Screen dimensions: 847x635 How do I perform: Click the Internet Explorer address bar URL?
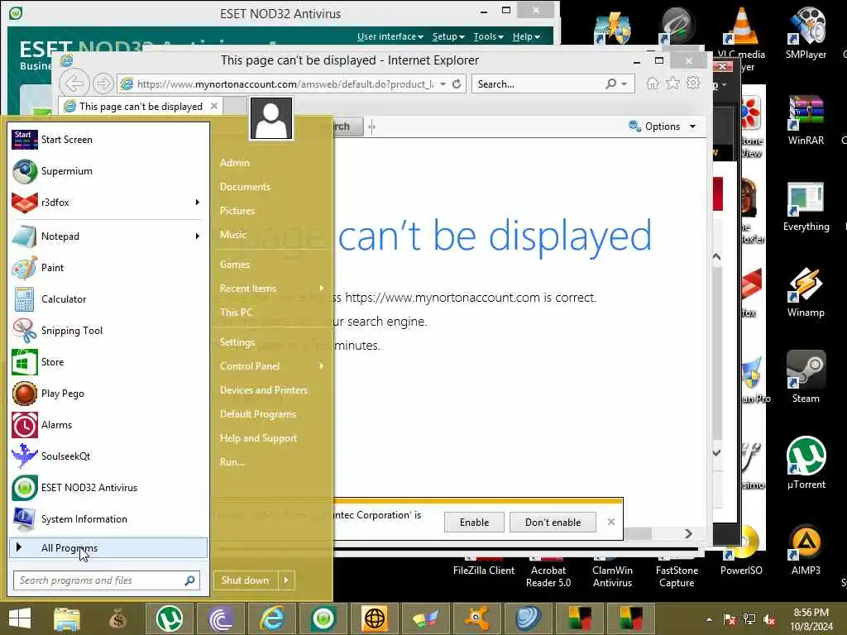[x=285, y=84]
